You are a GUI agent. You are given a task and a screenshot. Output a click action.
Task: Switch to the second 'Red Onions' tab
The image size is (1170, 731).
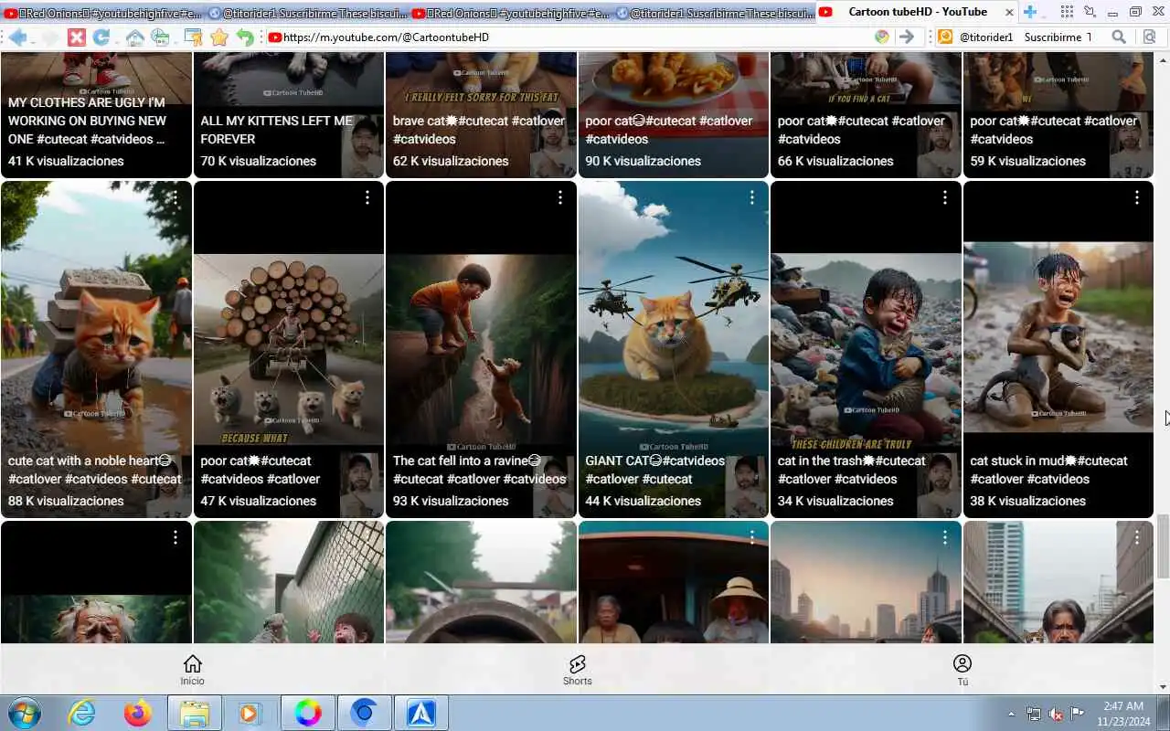[512, 13]
